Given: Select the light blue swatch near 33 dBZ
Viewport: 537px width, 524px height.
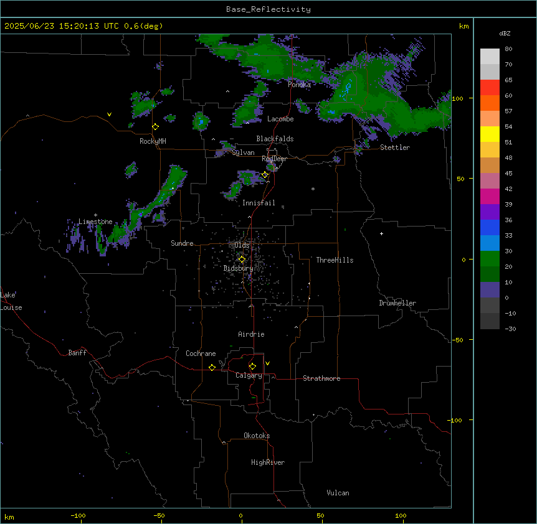Looking at the screenshot, I should (x=490, y=243).
